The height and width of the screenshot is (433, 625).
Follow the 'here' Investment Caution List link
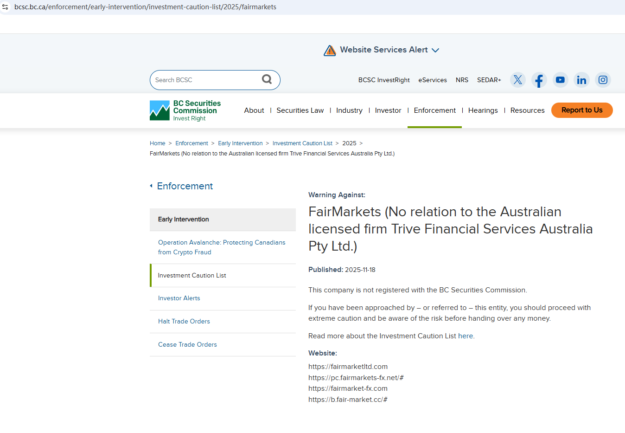click(x=465, y=336)
